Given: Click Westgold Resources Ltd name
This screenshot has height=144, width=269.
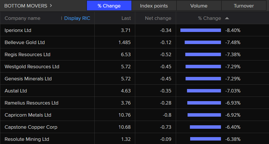Looking at the screenshot, I should coord(32,67).
